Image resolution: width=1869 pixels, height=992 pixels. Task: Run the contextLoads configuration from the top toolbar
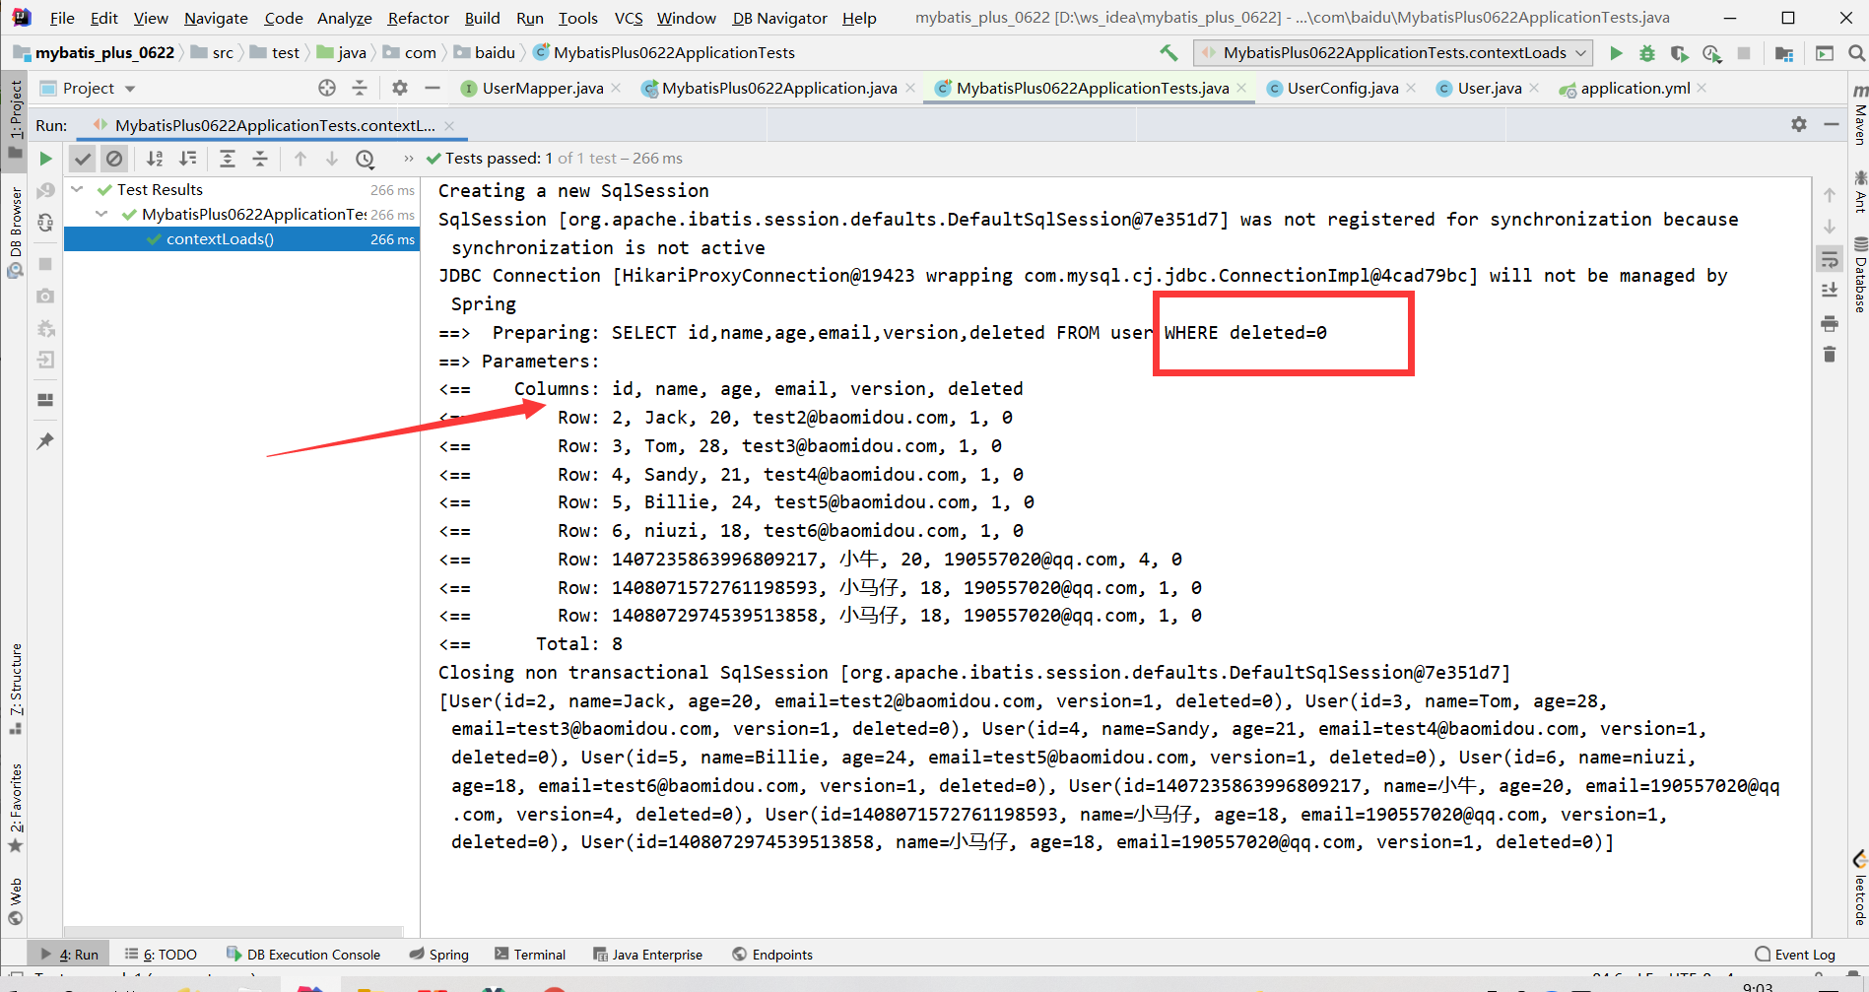[1616, 53]
